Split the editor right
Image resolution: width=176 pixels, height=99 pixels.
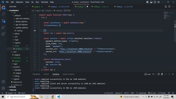[x=169, y=7]
